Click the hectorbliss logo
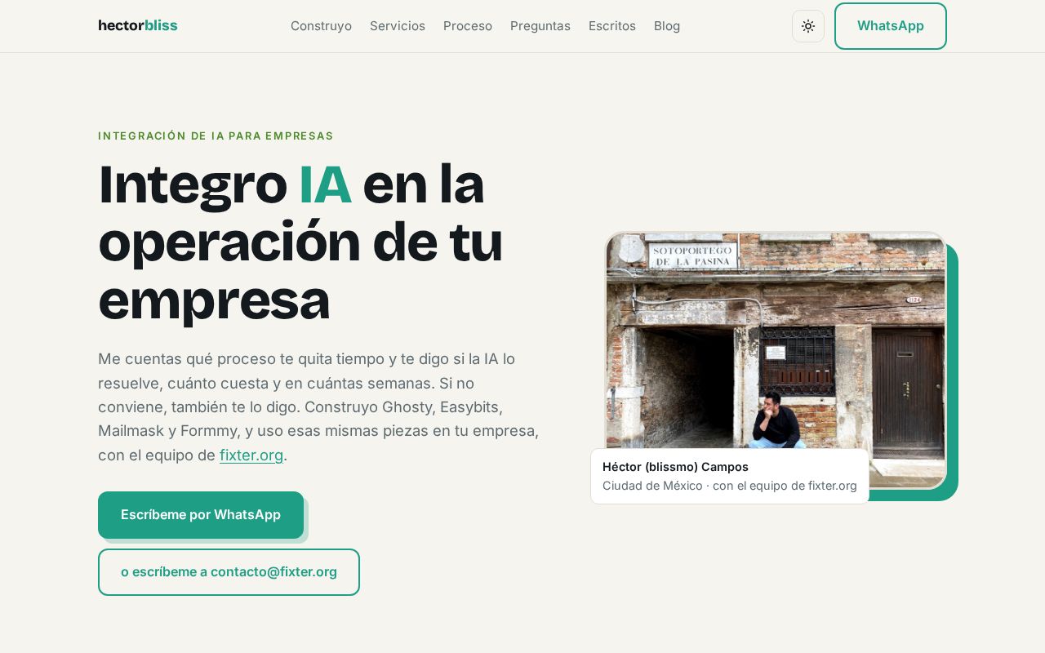 point(138,25)
